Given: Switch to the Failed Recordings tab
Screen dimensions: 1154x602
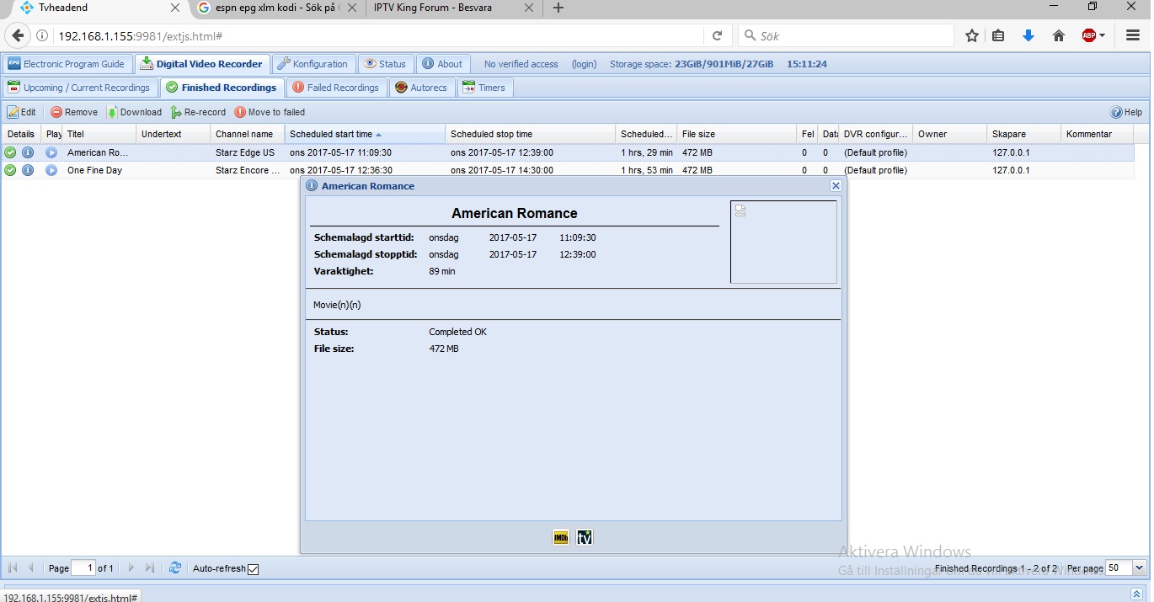Looking at the screenshot, I should pos(336,88).
